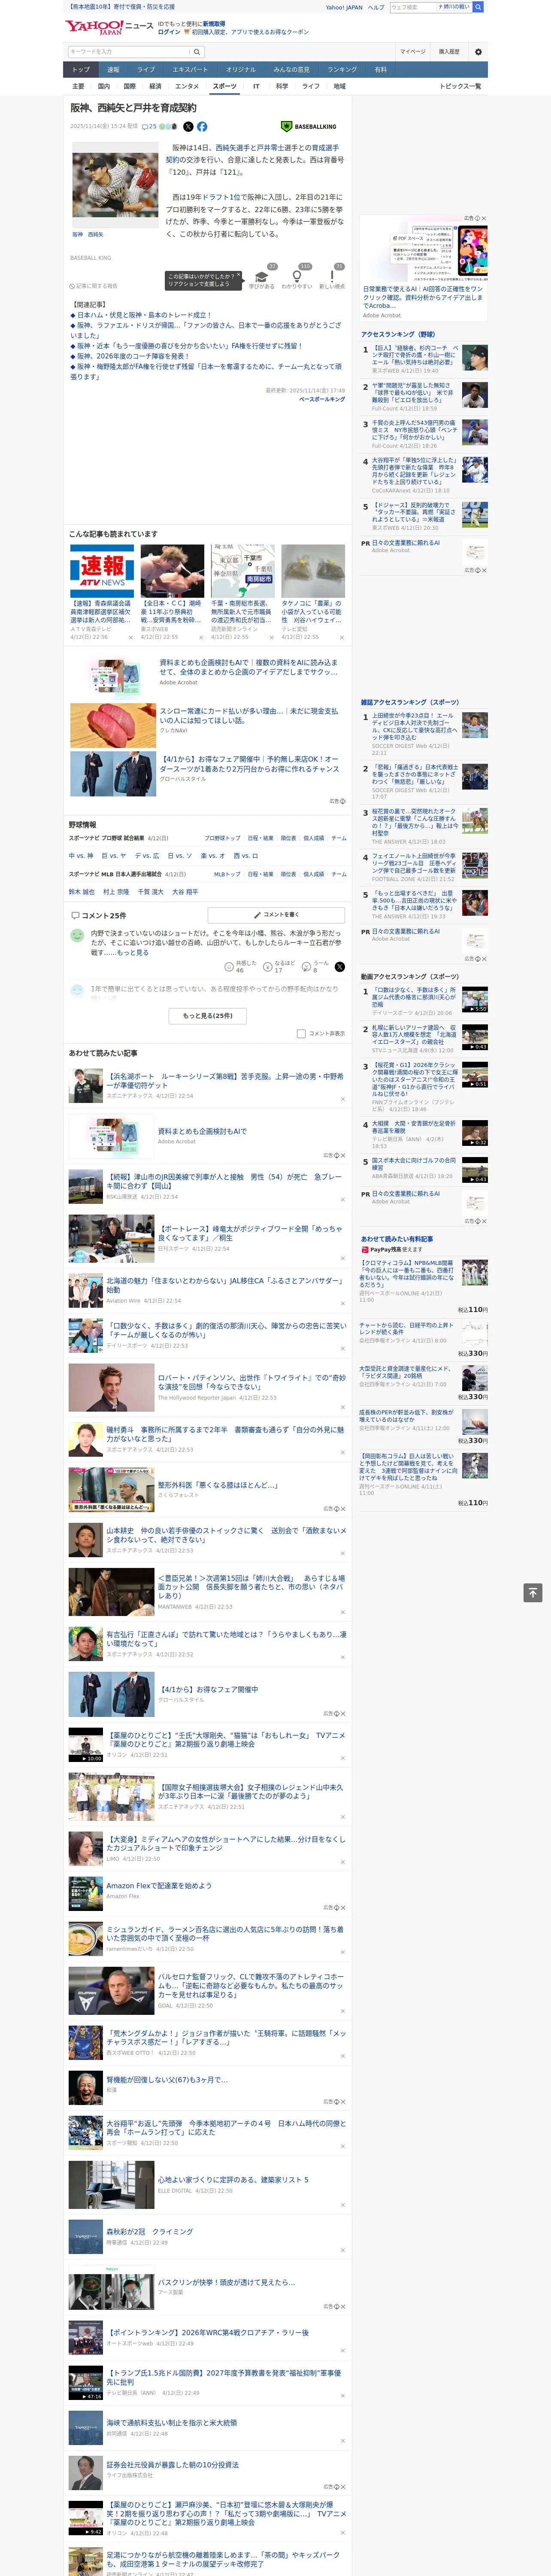This screenshot has width=551, height=2576.
Task: Click the ベースボールキング source link
Action: coord(322,399)
